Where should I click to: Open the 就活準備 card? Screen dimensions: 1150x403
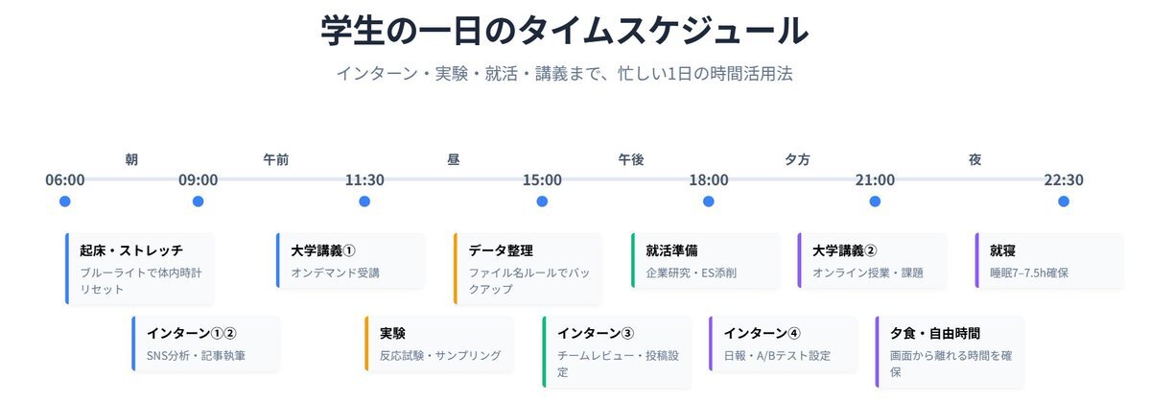tap(706, 261)
